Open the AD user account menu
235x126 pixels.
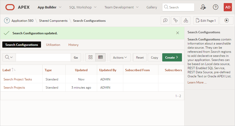pos(228,7)
